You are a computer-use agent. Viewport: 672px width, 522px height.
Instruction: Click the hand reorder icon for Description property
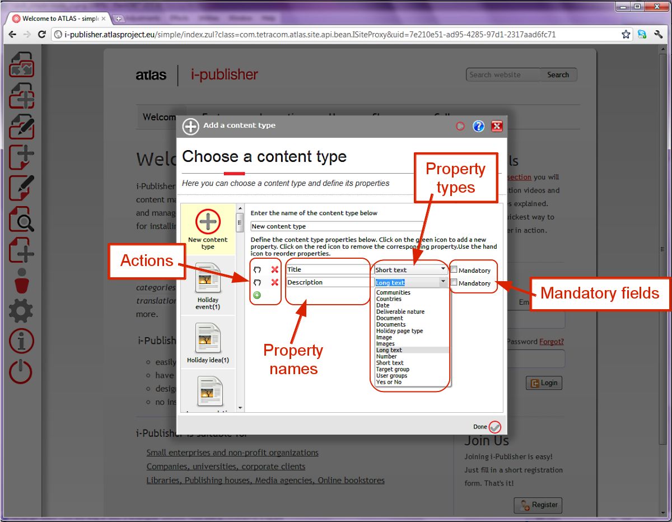258,282
